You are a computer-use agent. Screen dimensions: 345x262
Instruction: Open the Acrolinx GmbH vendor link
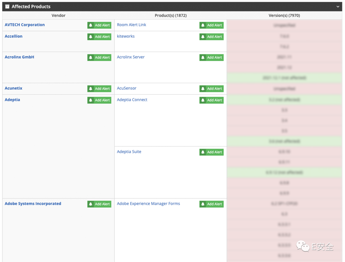[x=19, y=57]
